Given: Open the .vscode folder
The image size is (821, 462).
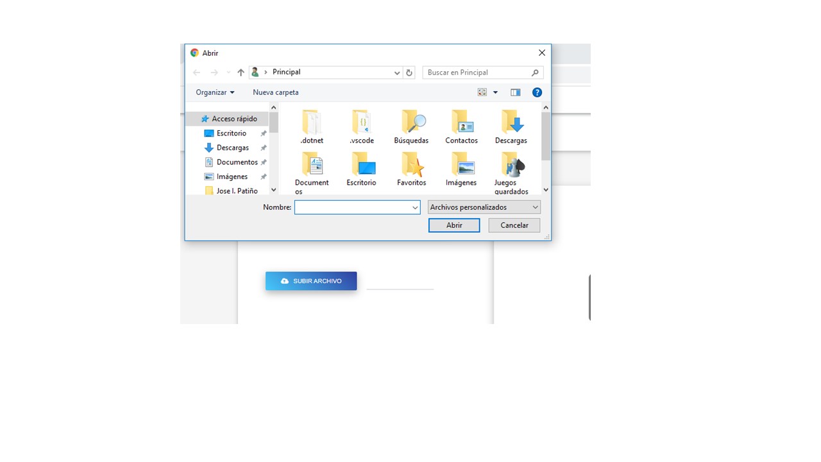Looking at the screenshot, I should [x=362, y=126].
